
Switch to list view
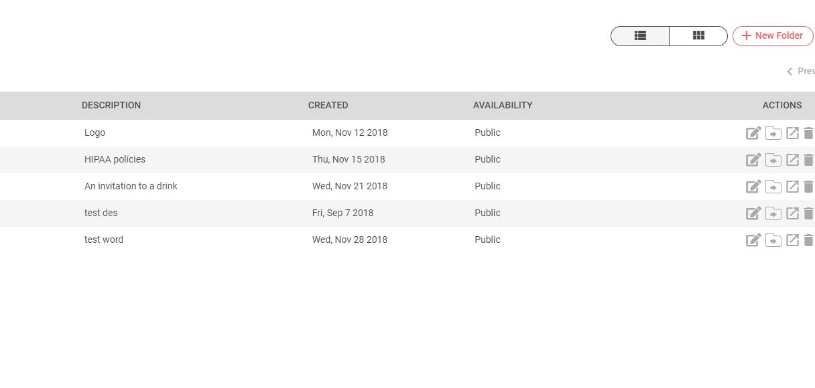tap(640, 36)
